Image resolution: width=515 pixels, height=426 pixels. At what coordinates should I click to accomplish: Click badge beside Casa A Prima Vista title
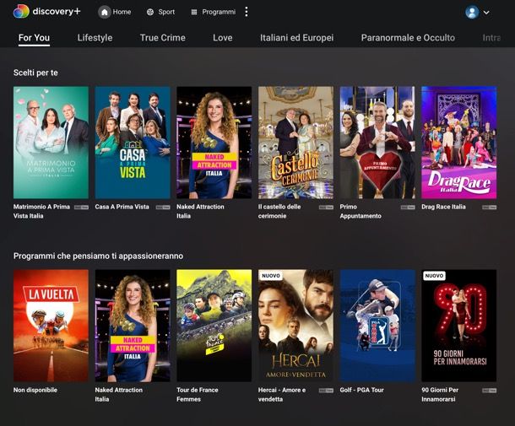tap(163, 208)
